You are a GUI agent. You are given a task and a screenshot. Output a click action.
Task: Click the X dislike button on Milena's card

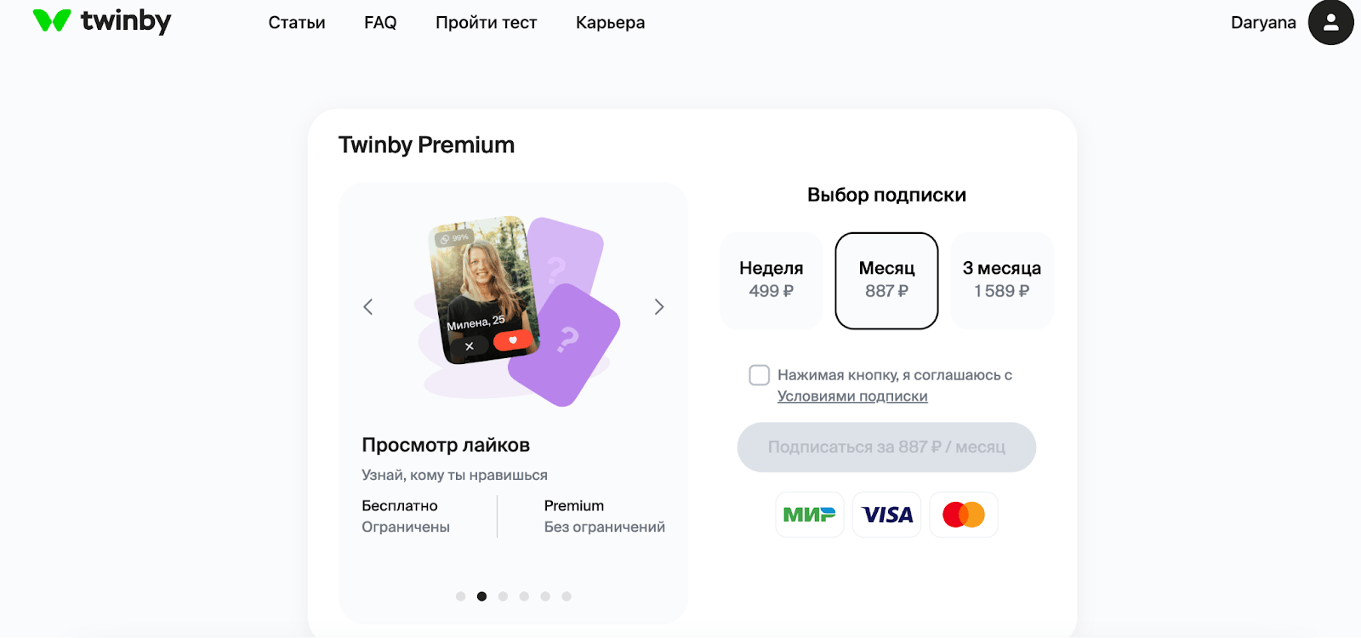pyautogui.click(x=469, y=346)
